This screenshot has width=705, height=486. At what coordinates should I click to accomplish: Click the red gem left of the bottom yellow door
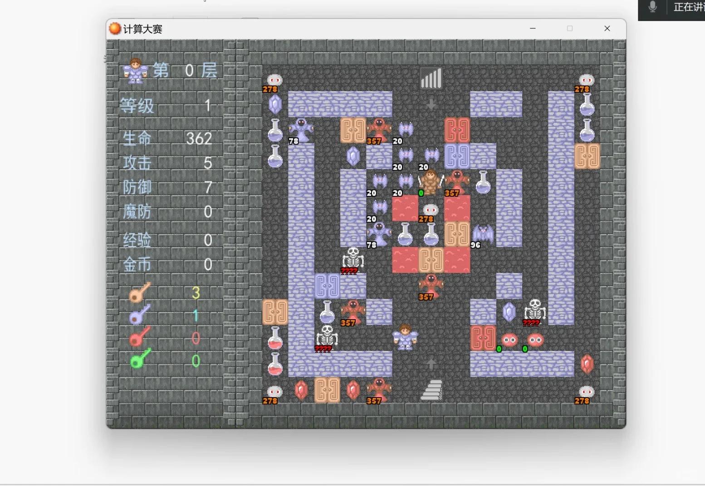(301, 390)
